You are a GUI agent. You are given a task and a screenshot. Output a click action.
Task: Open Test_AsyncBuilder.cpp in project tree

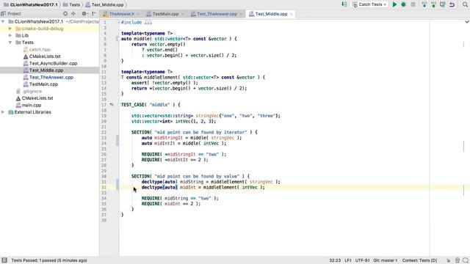53,64
